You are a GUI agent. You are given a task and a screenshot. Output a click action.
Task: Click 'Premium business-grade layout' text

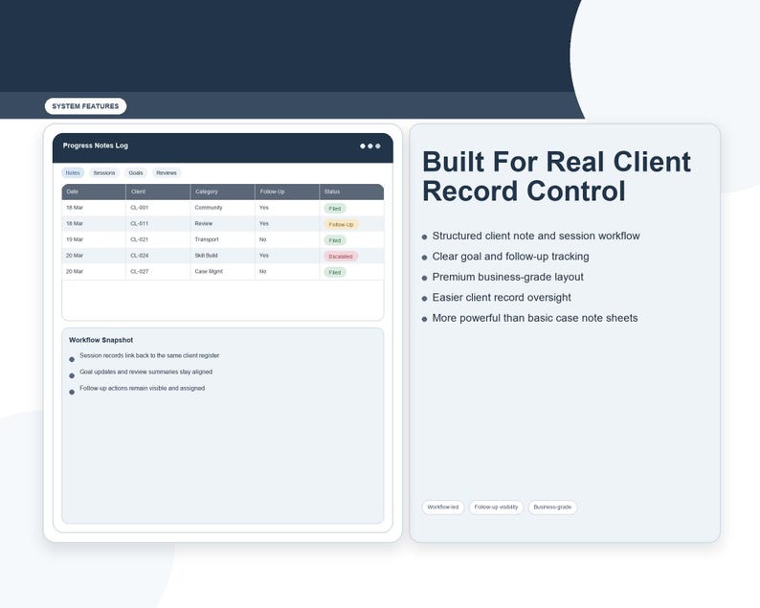tap(508, 278)
